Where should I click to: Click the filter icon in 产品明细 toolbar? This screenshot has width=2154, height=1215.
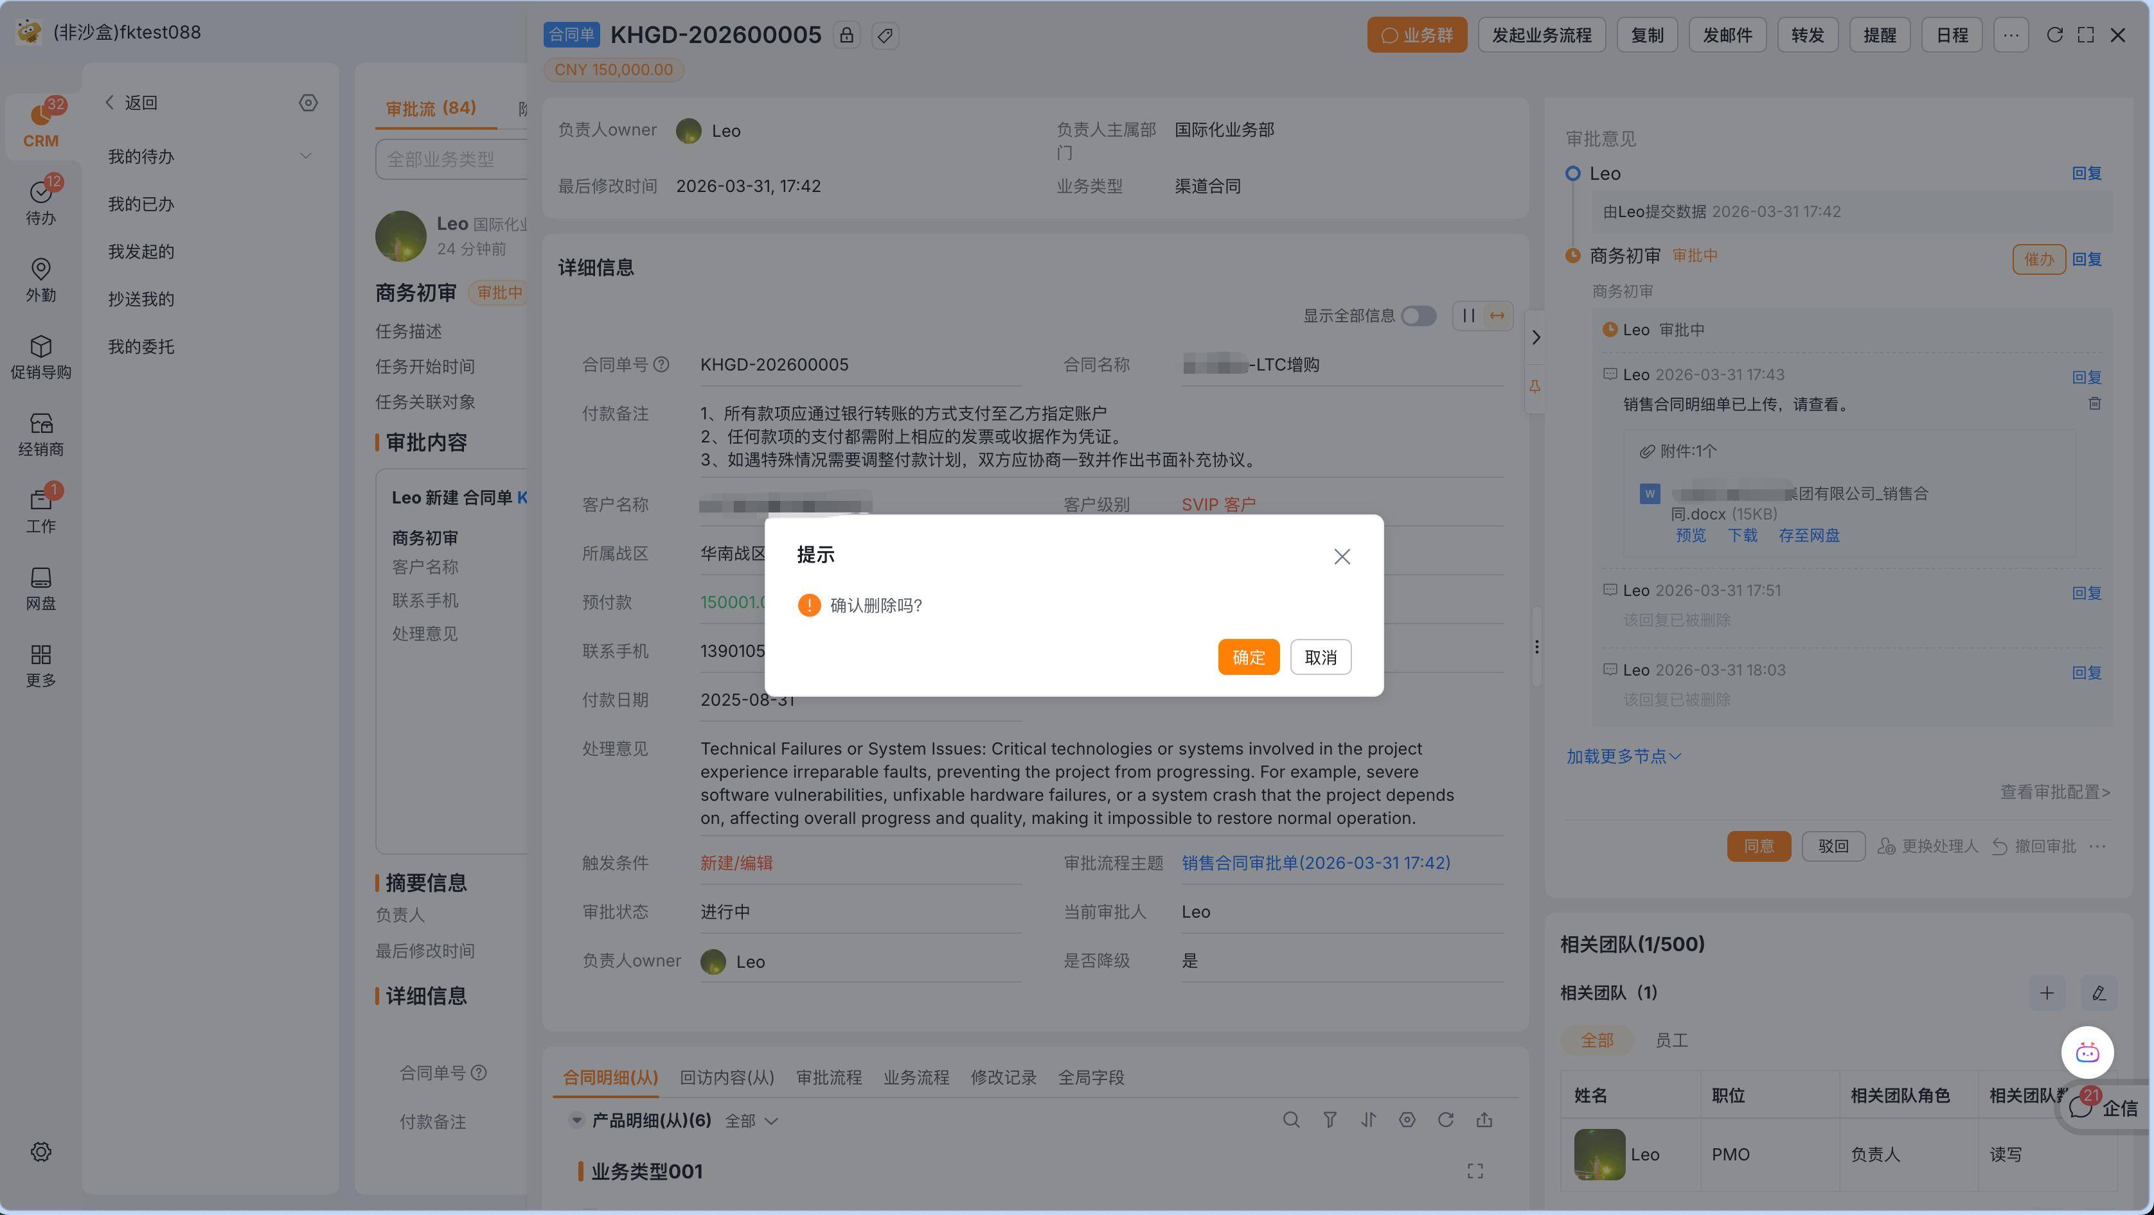pyautogui.click(x=1330, y=1120)
